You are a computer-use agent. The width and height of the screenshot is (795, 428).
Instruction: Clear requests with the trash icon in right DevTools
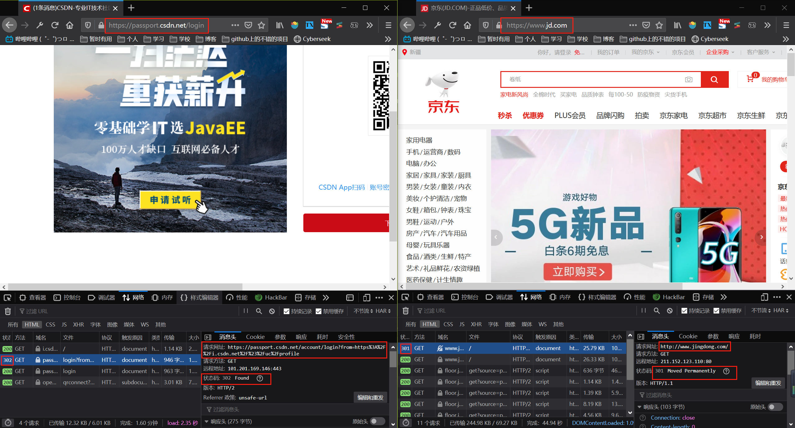(405, 311)
